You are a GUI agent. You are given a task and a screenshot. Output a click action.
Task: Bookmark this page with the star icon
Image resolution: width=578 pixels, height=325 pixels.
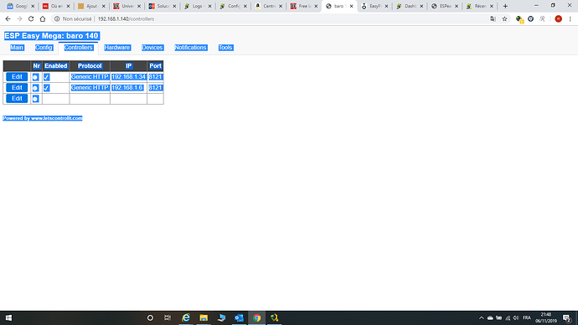click(504, 18)
